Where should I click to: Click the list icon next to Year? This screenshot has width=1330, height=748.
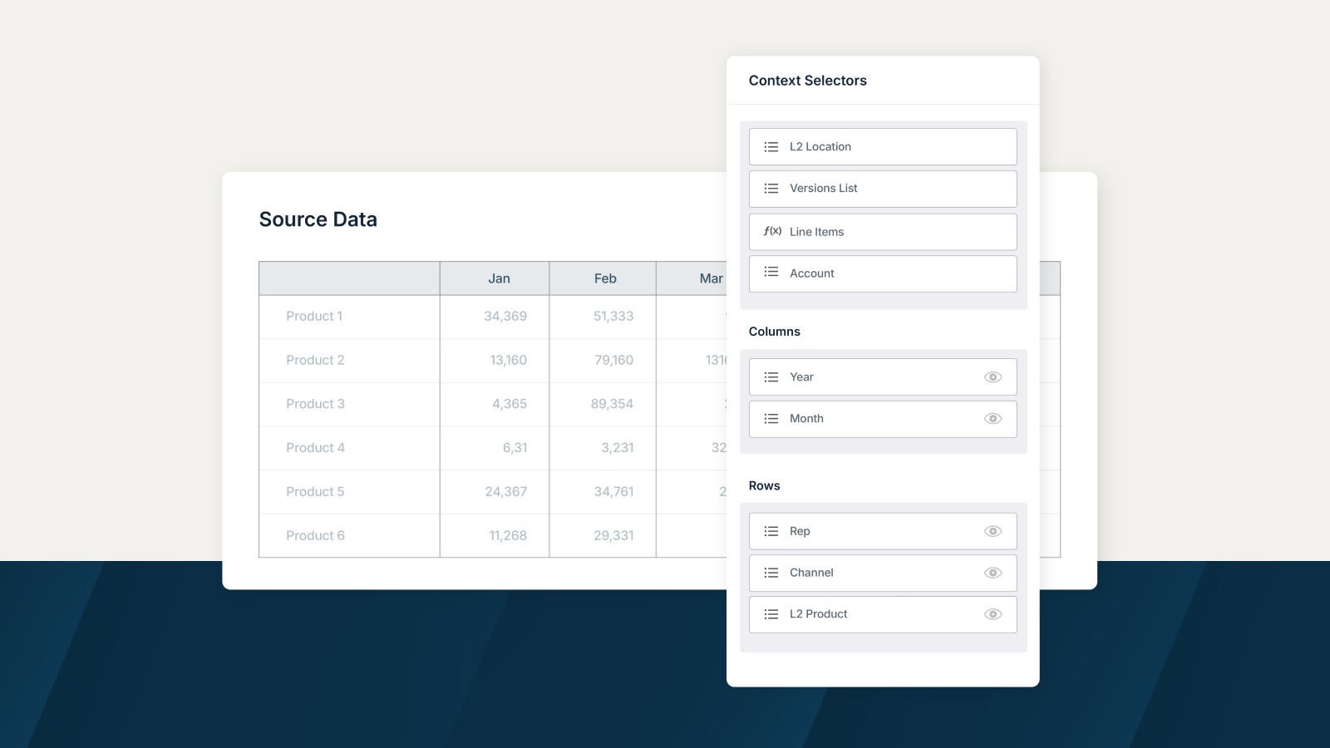(x=771, y=377)
